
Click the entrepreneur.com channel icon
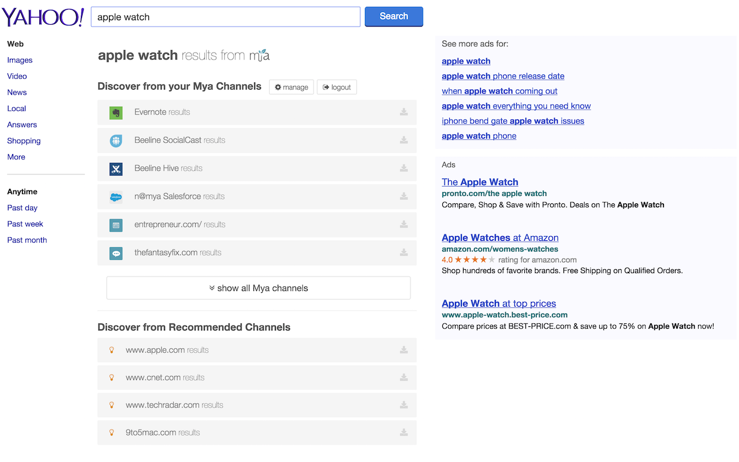[x=116, y=225]
